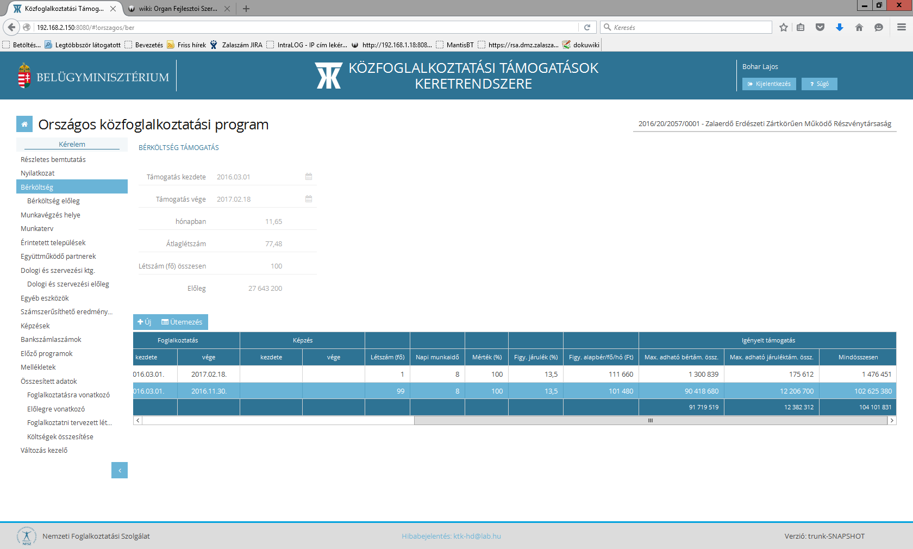Reload the page with refresh icon
The width and height of the screenshot is (913, 549).
(x=587, y=27)
